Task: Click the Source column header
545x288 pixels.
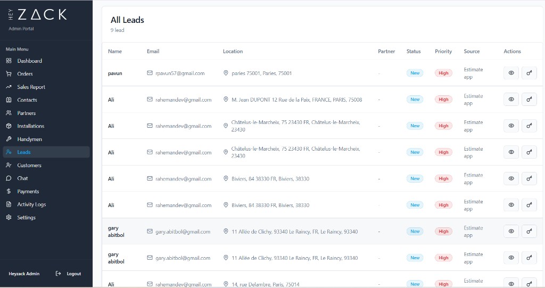Action: pyautogui.click(x=472, y=51)
